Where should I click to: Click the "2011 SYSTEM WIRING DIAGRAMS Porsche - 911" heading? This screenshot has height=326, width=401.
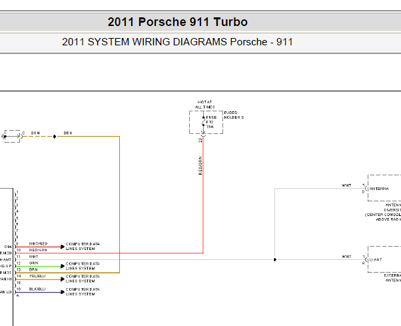click(177, 42)
